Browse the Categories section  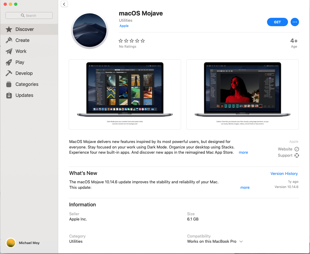click(29, 84)
